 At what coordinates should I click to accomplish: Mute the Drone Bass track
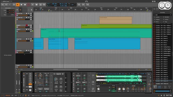[x=31, y=51]
